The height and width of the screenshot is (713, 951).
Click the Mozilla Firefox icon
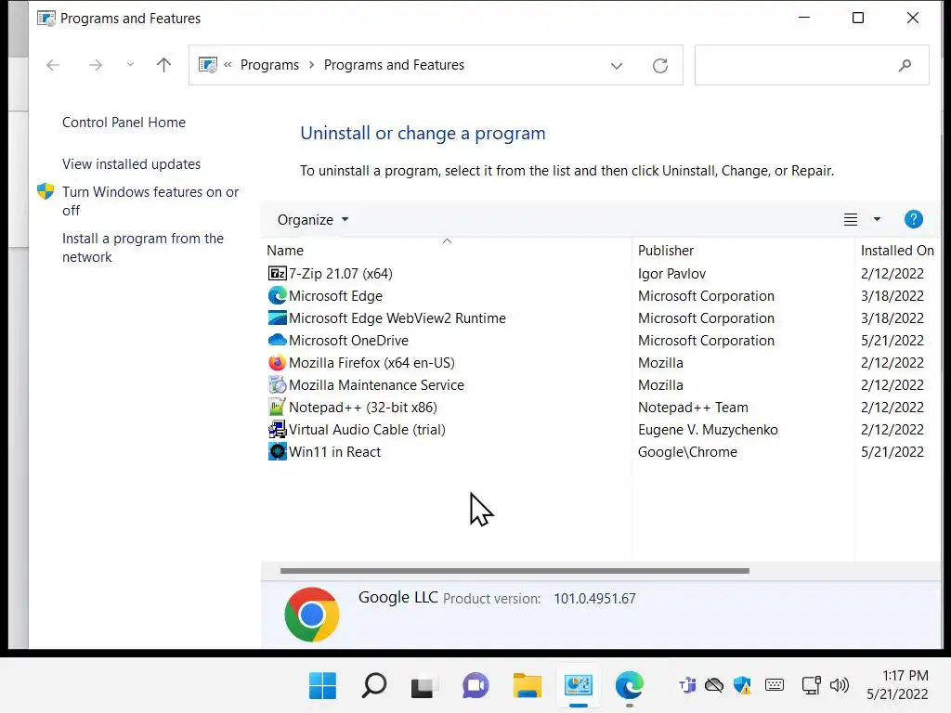pos(277,363)
